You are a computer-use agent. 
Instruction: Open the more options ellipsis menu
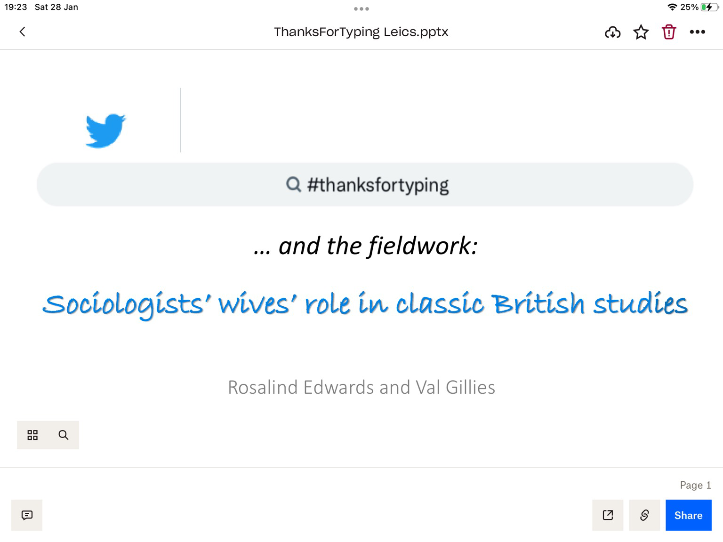(697, 32)
